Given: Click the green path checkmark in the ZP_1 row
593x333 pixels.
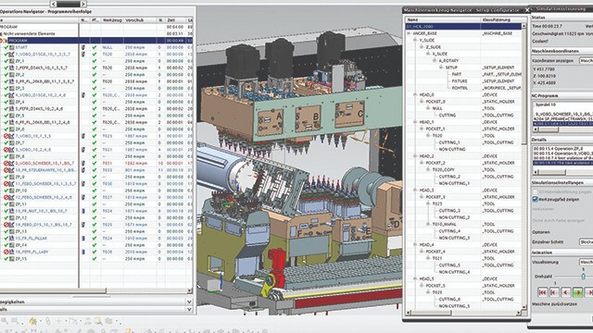Looking at the screenshot, I should tap(95, 61).
